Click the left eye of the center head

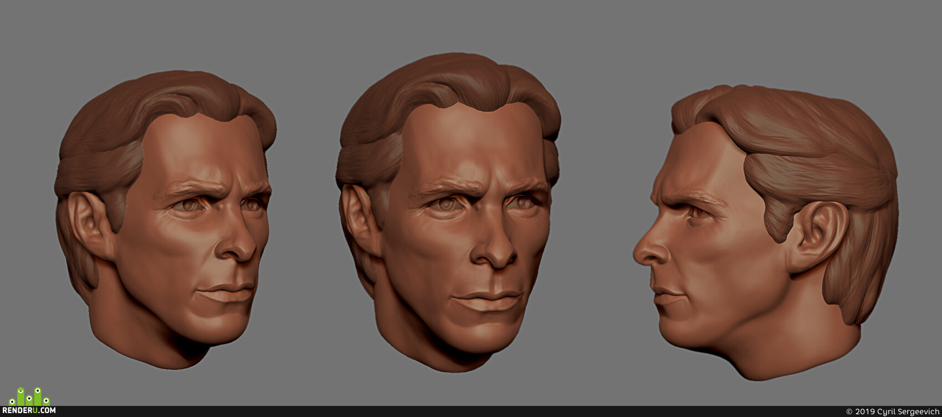[x=444, y=205]
